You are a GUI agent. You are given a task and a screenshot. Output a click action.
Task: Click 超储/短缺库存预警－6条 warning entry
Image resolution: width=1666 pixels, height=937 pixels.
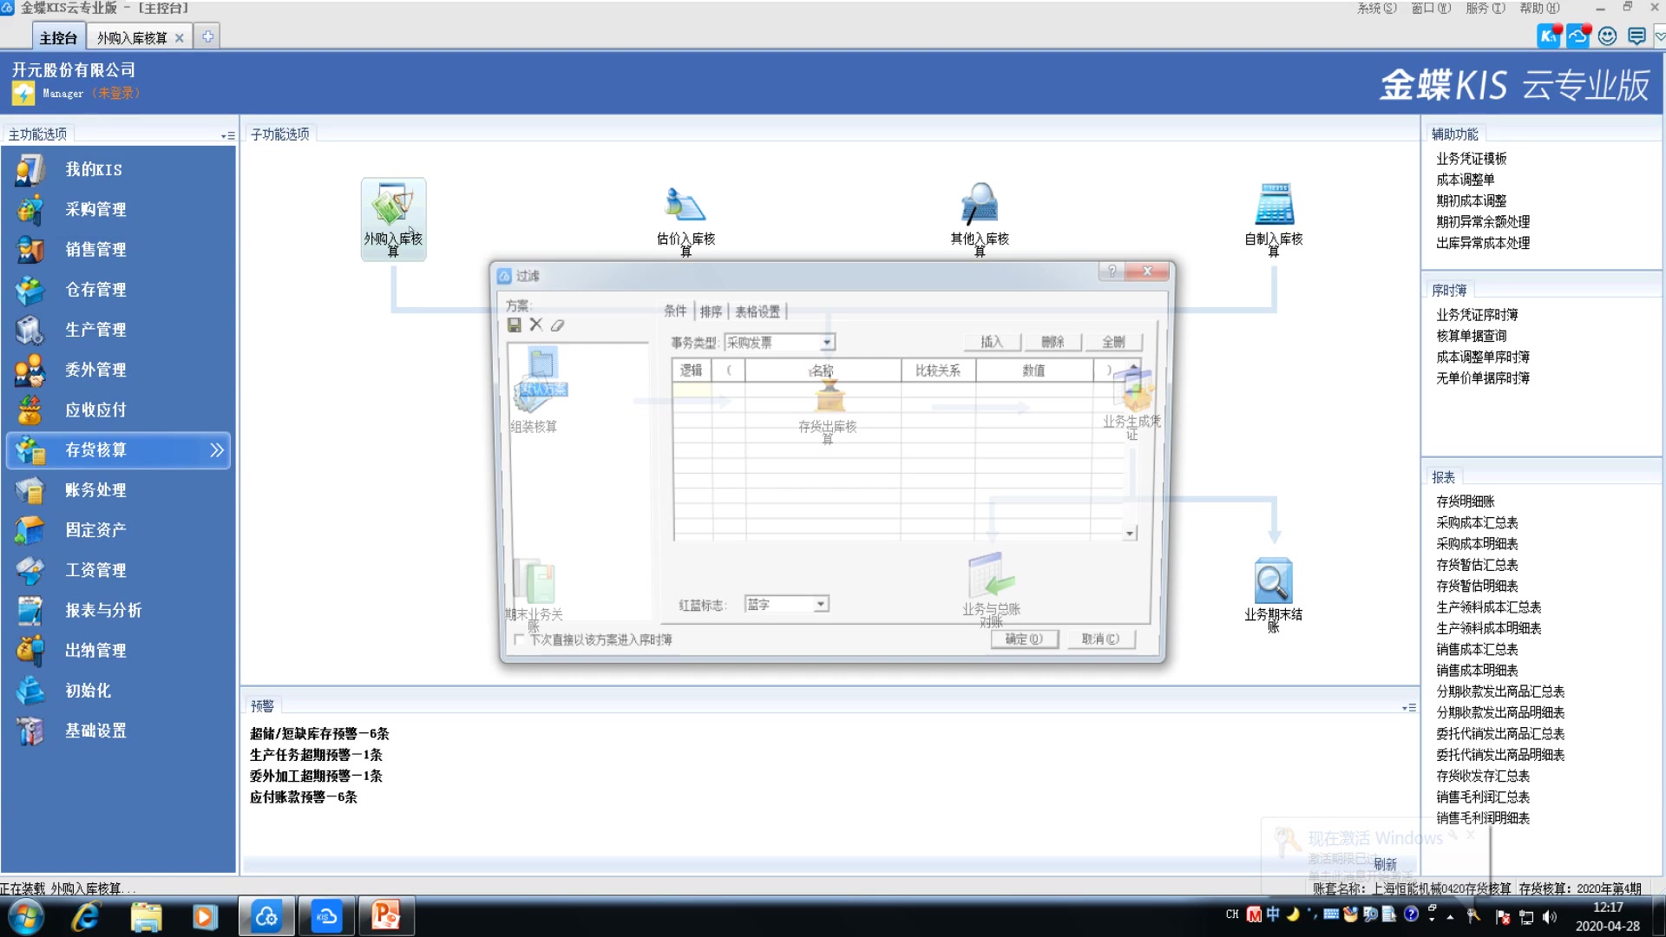pyautogui.click(x=318, y=733)
